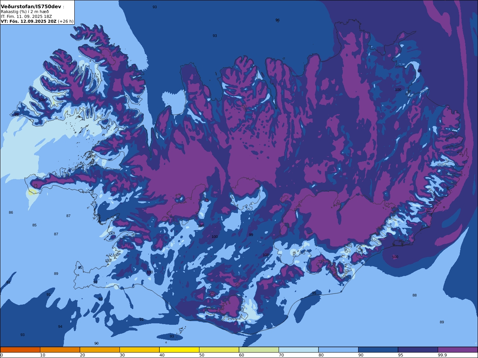Image resolution: width=478 pixels, height=358 pixels.
Task: Click the 'VT: Fös. 12.09.2025 20Z' valid time line
Action: tap(28, 21)
